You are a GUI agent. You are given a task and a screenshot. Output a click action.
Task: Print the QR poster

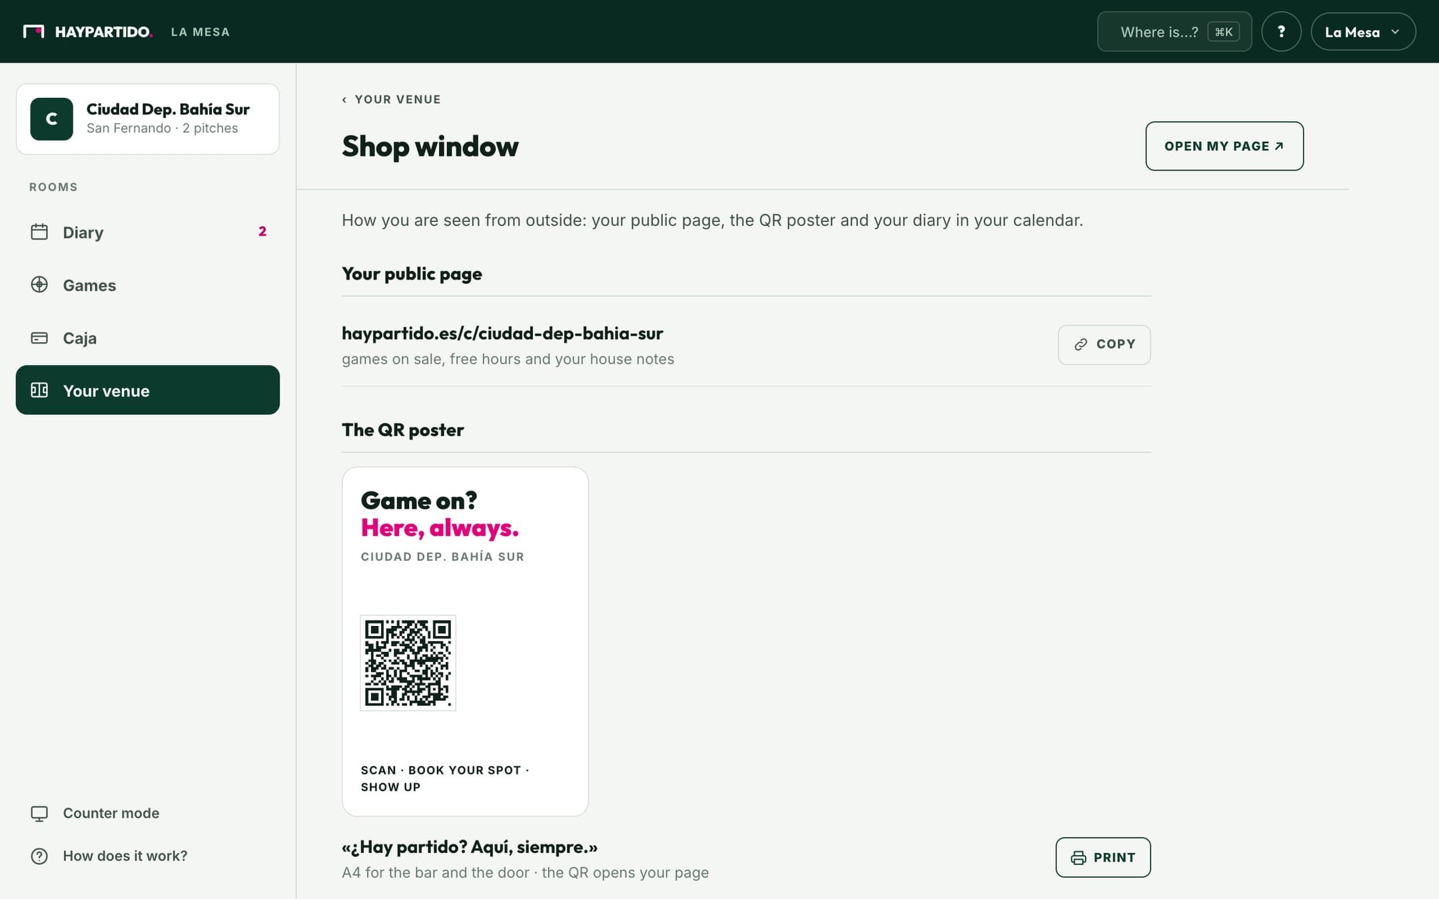(1103, 858)
